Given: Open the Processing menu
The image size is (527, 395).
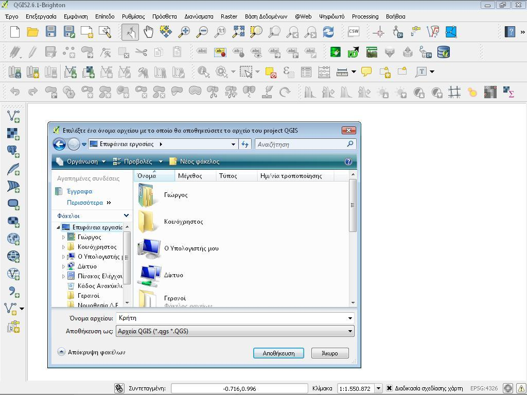Looking at the screenshot, I should pos(365,16).
